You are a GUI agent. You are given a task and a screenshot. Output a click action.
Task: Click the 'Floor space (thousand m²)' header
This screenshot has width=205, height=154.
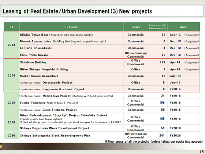click(x=157, y=27)
